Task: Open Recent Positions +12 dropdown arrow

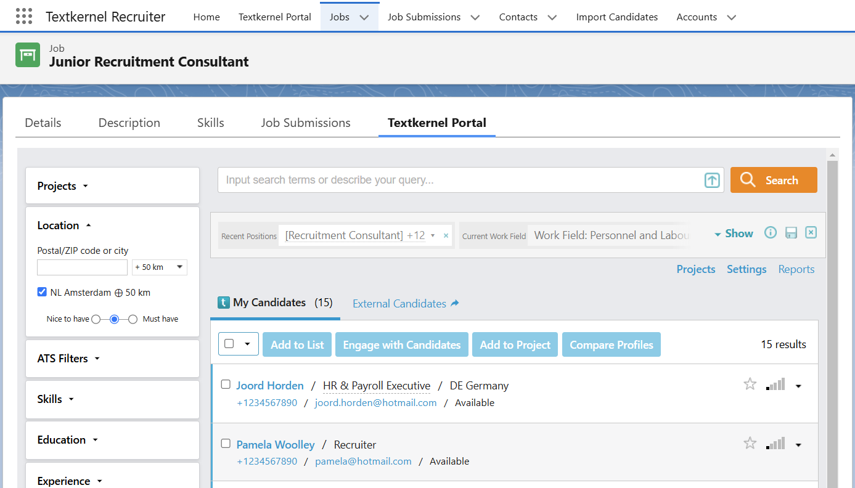Action: pos(433,235)
